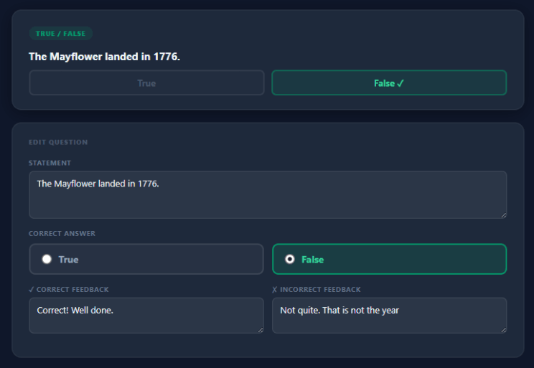The image size is (534, 368).
Task: Click the Statement textarea resize handle
Action: (x=502, y=214)
